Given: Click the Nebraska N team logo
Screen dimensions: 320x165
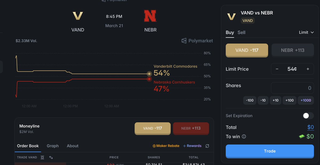Looking at the screenshot, I should pos(150,16).
